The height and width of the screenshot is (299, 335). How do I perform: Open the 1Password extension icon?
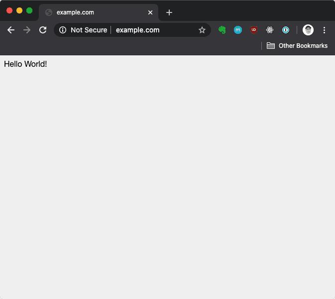286,30
